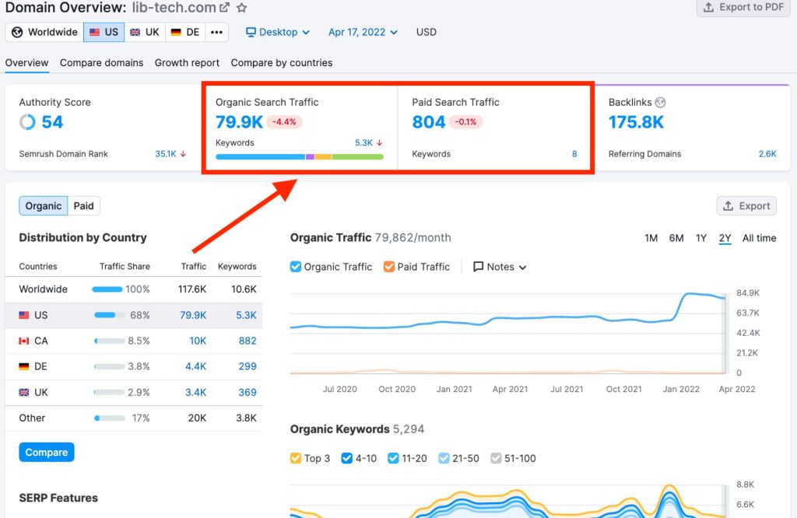
Task: Uncheck the Paid Traffic checkbox
Action: tap(389, 267)
